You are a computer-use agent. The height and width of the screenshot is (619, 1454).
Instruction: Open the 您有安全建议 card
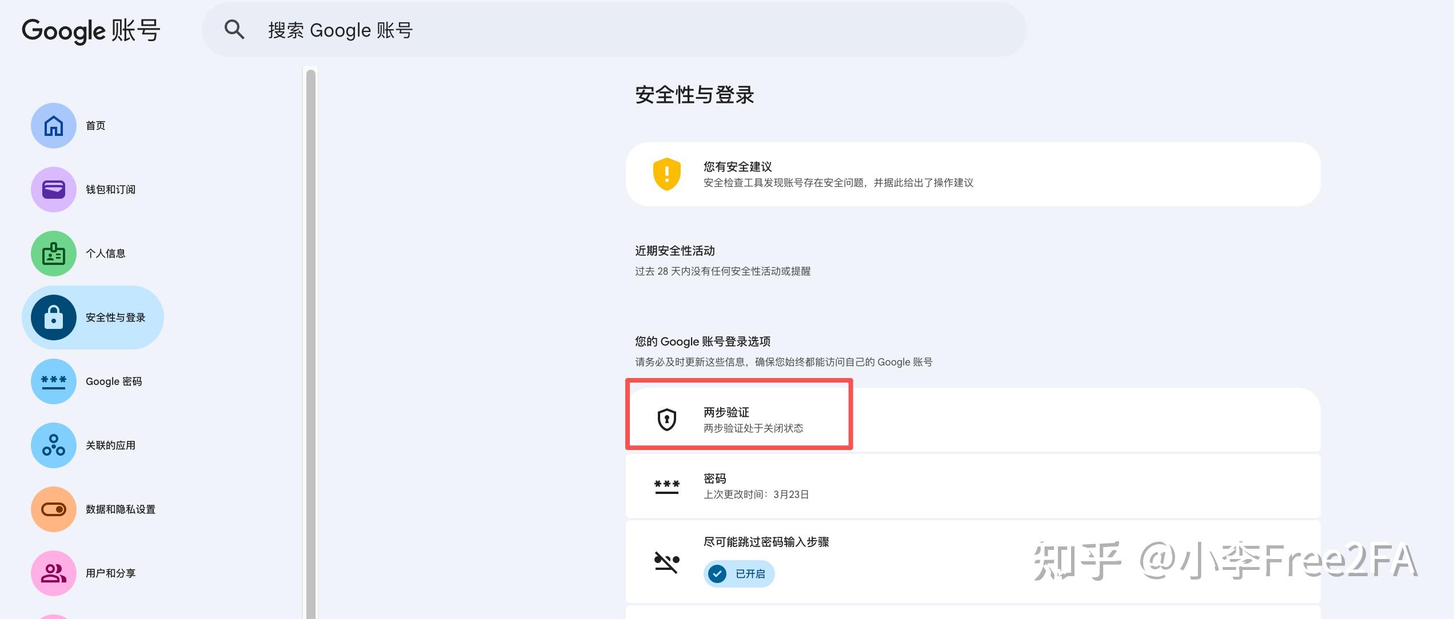[x=973, y=174]
